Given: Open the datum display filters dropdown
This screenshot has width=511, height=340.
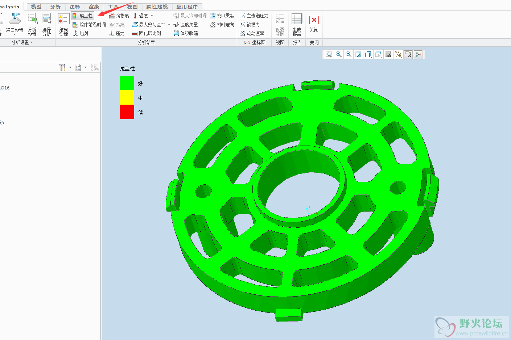Looking at the screenshot, I should coord(399,54).
